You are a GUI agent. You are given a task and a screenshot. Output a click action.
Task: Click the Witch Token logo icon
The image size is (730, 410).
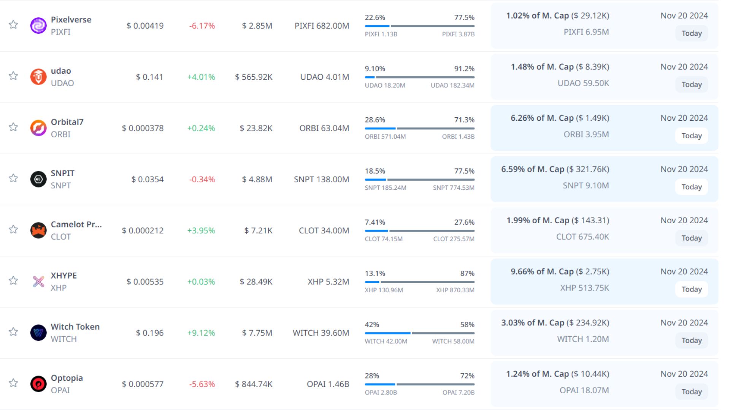[38, 333]
